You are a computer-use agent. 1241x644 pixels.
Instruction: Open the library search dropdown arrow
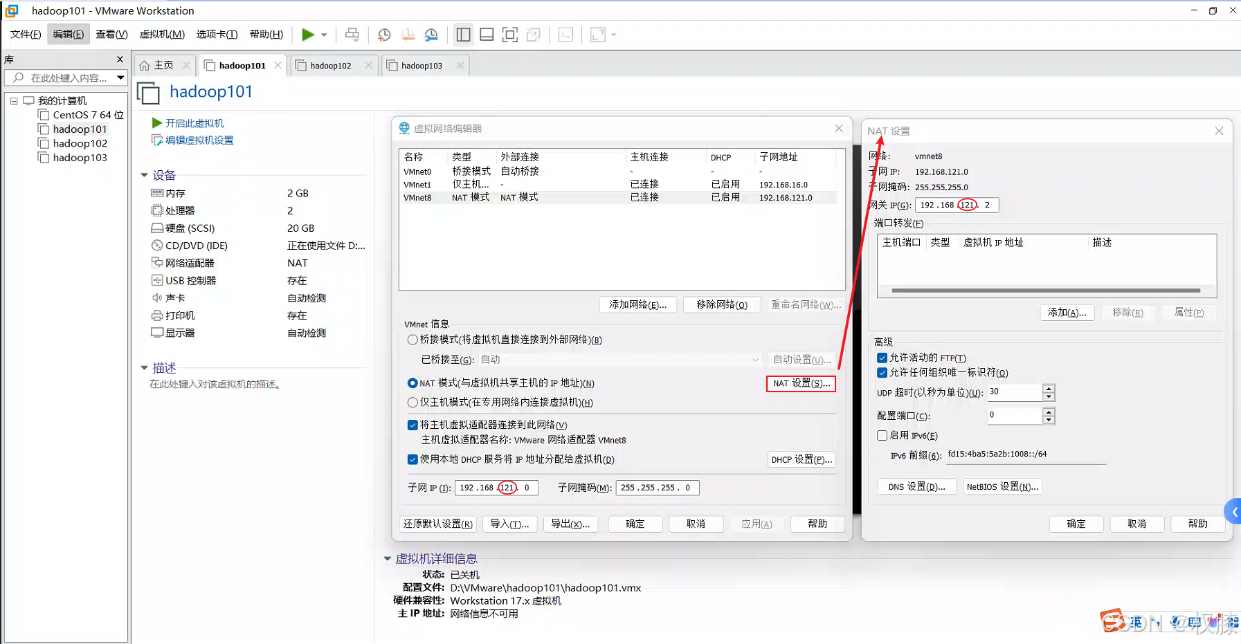tap(120, 77)
